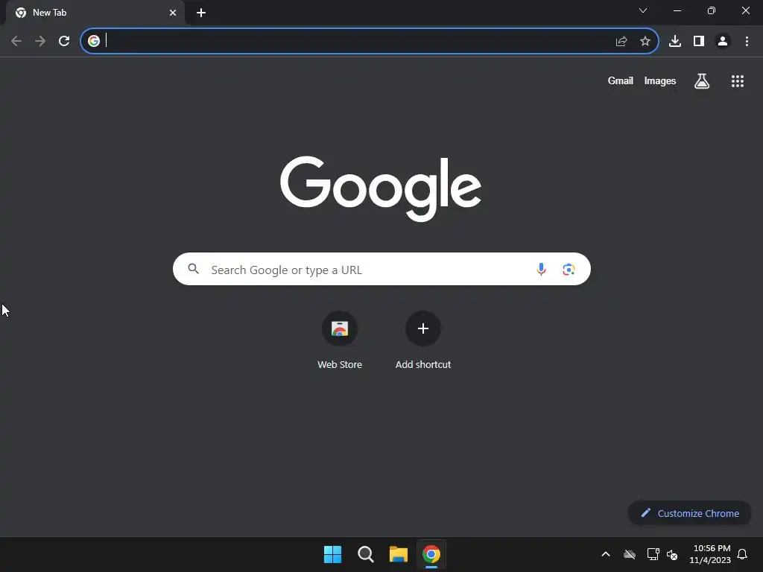Image resolution: width=763 pixels, height=572 pixels.
Task: Open Windows taskbar search
Action: pos(365,554)
